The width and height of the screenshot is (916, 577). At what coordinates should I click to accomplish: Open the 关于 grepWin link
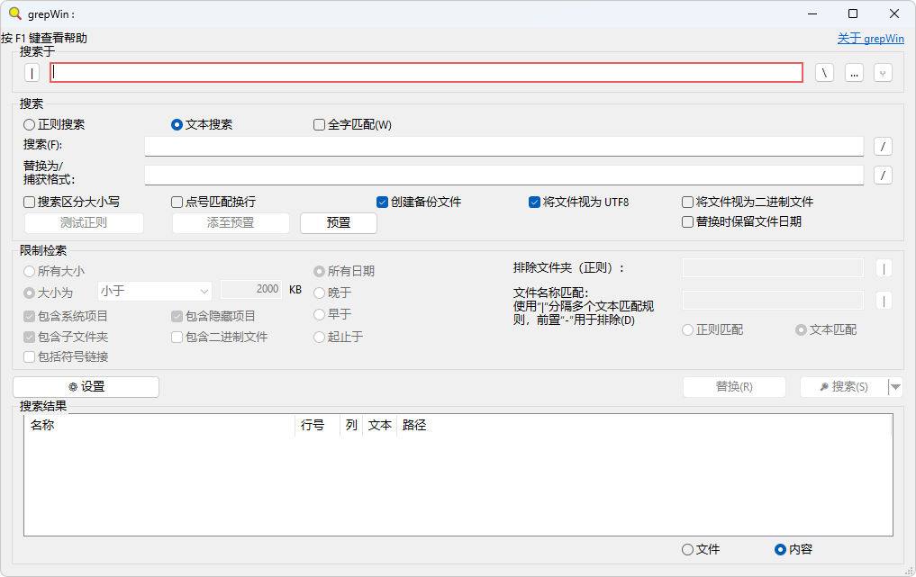(870, 39)
